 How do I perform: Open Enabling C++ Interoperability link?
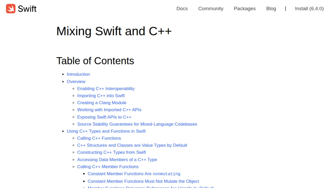pos(106,89)
